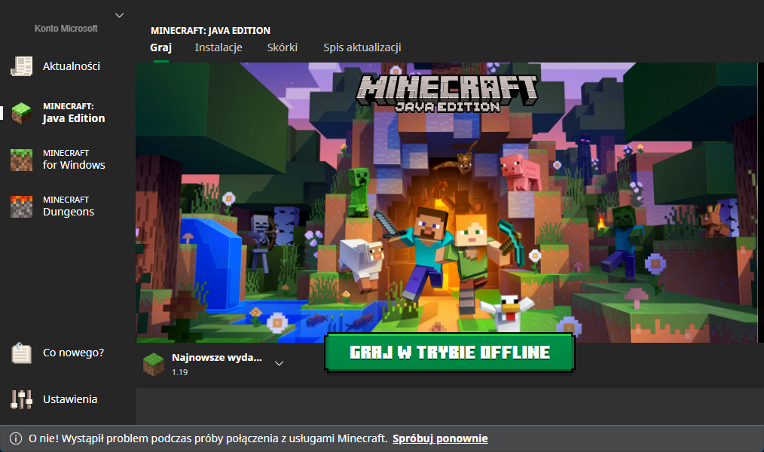Screen dimensions: 764x452
Task: Expand the installation version dropdown arrow
Action: tap(279, 363)
